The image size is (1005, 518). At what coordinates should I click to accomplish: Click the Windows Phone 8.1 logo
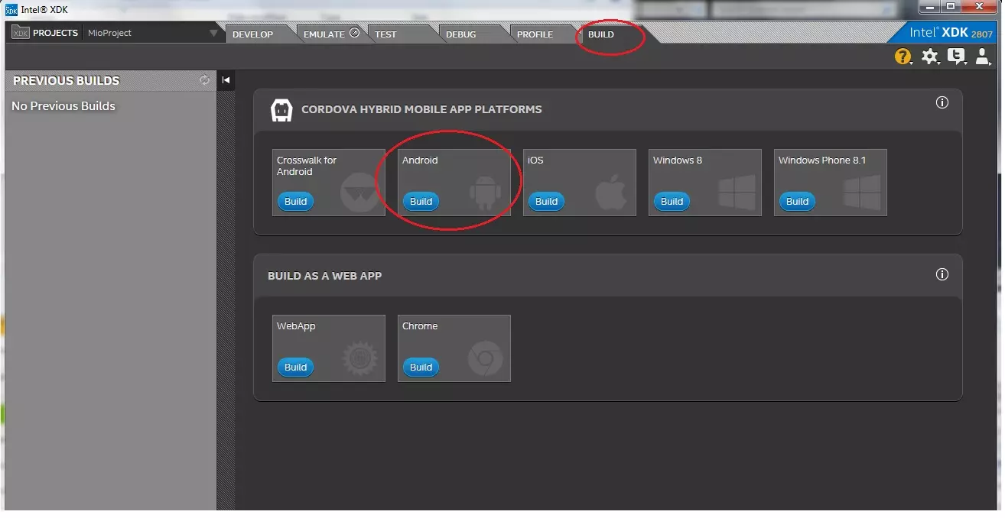(x=862, y=193)
